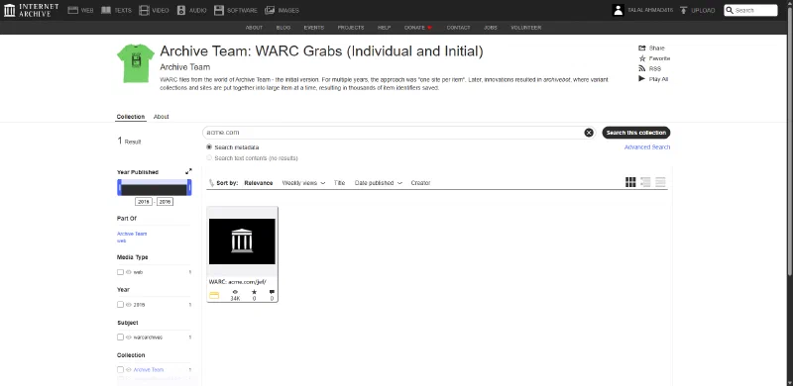Open the Web section icon

[x=72, y=10]
